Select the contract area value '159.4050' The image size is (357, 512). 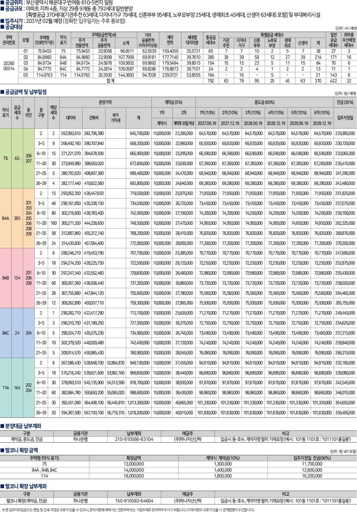(170, 51)
